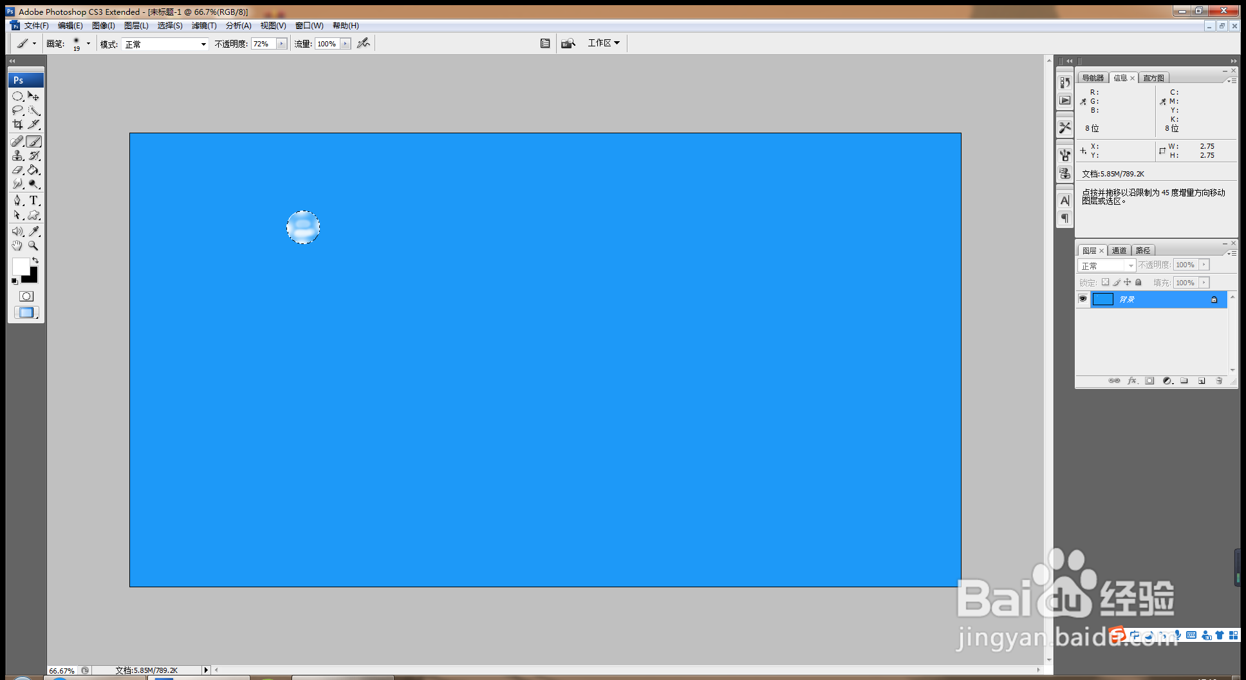Select the History Brush tool

click(34, 156)
